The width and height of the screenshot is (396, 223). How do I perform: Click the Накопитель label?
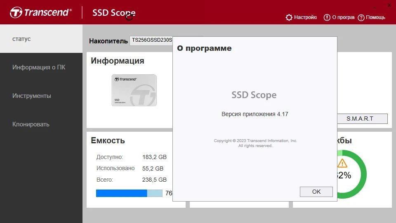108,41
